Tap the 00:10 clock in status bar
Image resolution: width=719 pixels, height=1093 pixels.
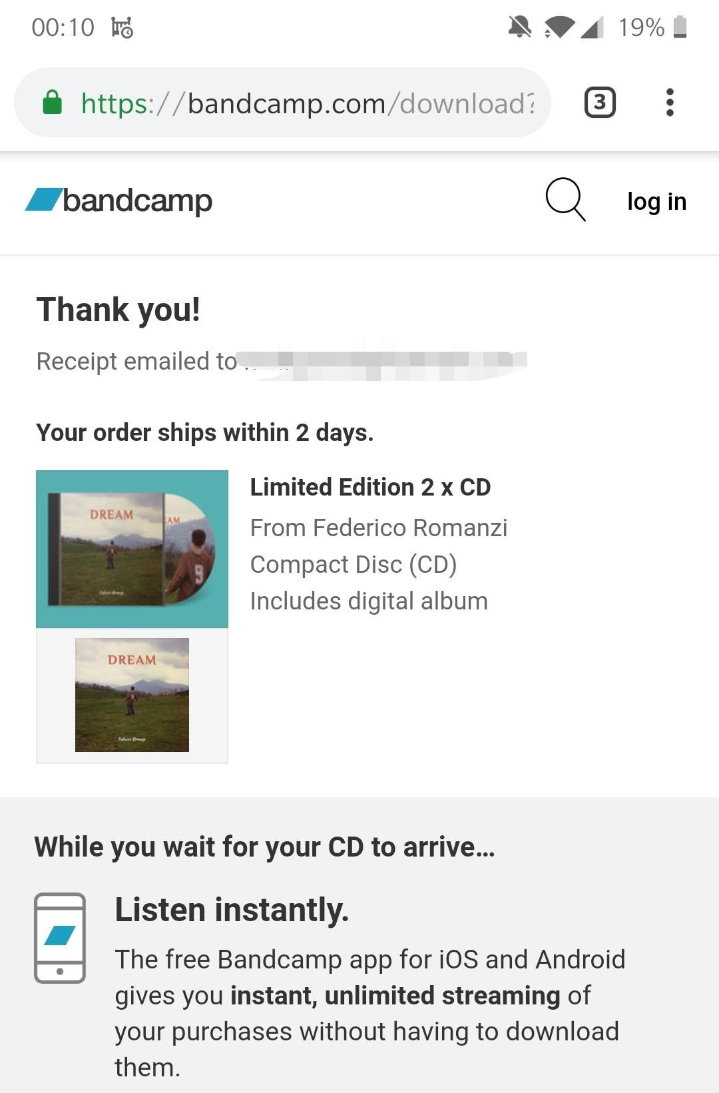(63, 27)
